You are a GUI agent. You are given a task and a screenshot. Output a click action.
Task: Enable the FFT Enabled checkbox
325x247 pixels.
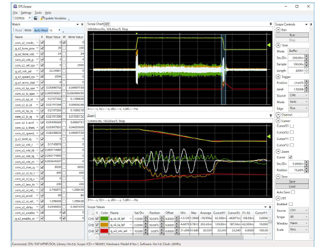point(291,204)
